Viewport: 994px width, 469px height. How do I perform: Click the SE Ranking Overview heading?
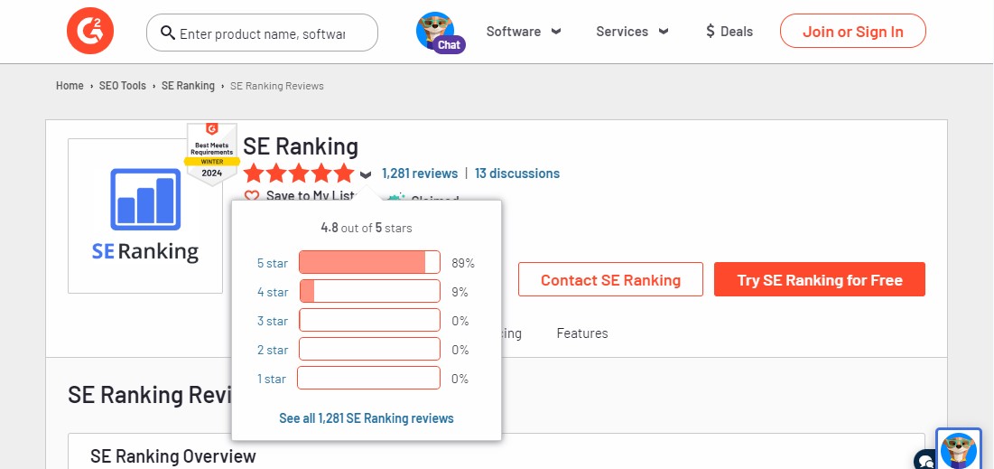[x=173, y=455]
